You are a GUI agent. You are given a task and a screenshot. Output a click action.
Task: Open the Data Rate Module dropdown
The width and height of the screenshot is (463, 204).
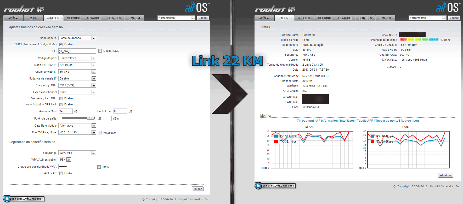tap(77, 126)
